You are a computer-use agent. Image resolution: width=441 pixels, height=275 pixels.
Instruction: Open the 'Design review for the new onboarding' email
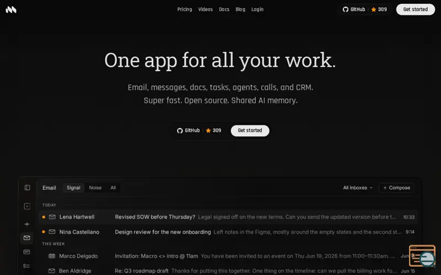click(163, 232)
